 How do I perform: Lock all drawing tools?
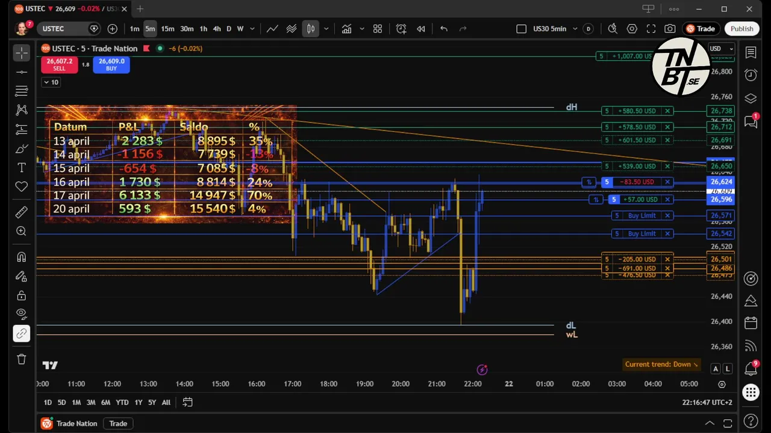click(22, 295)
